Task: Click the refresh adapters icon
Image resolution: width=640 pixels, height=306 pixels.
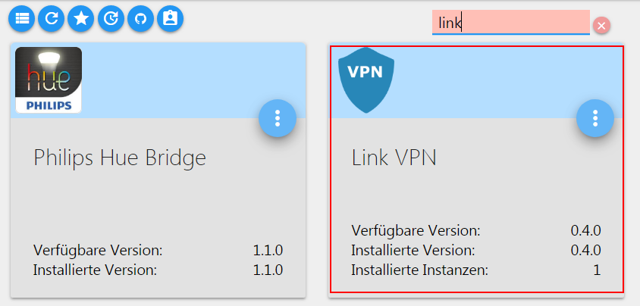Action: tap(52, 19)
